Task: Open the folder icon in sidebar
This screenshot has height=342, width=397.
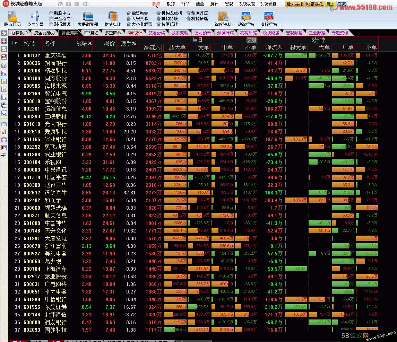Action: [x=4, y=124]
